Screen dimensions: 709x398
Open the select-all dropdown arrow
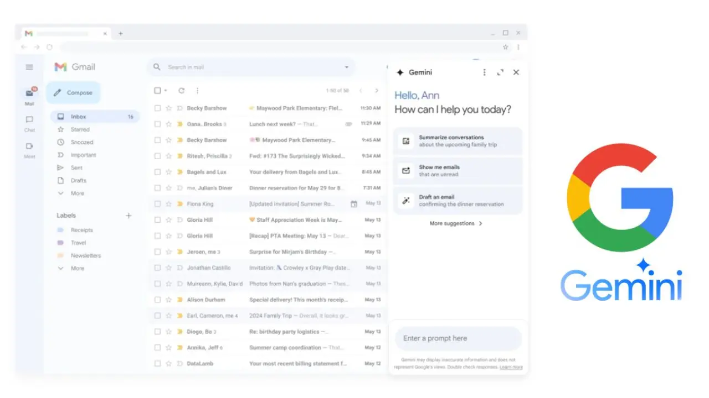[166, 91]
